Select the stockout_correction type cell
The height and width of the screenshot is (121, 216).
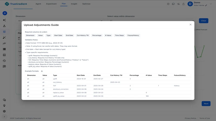point(60,89)
